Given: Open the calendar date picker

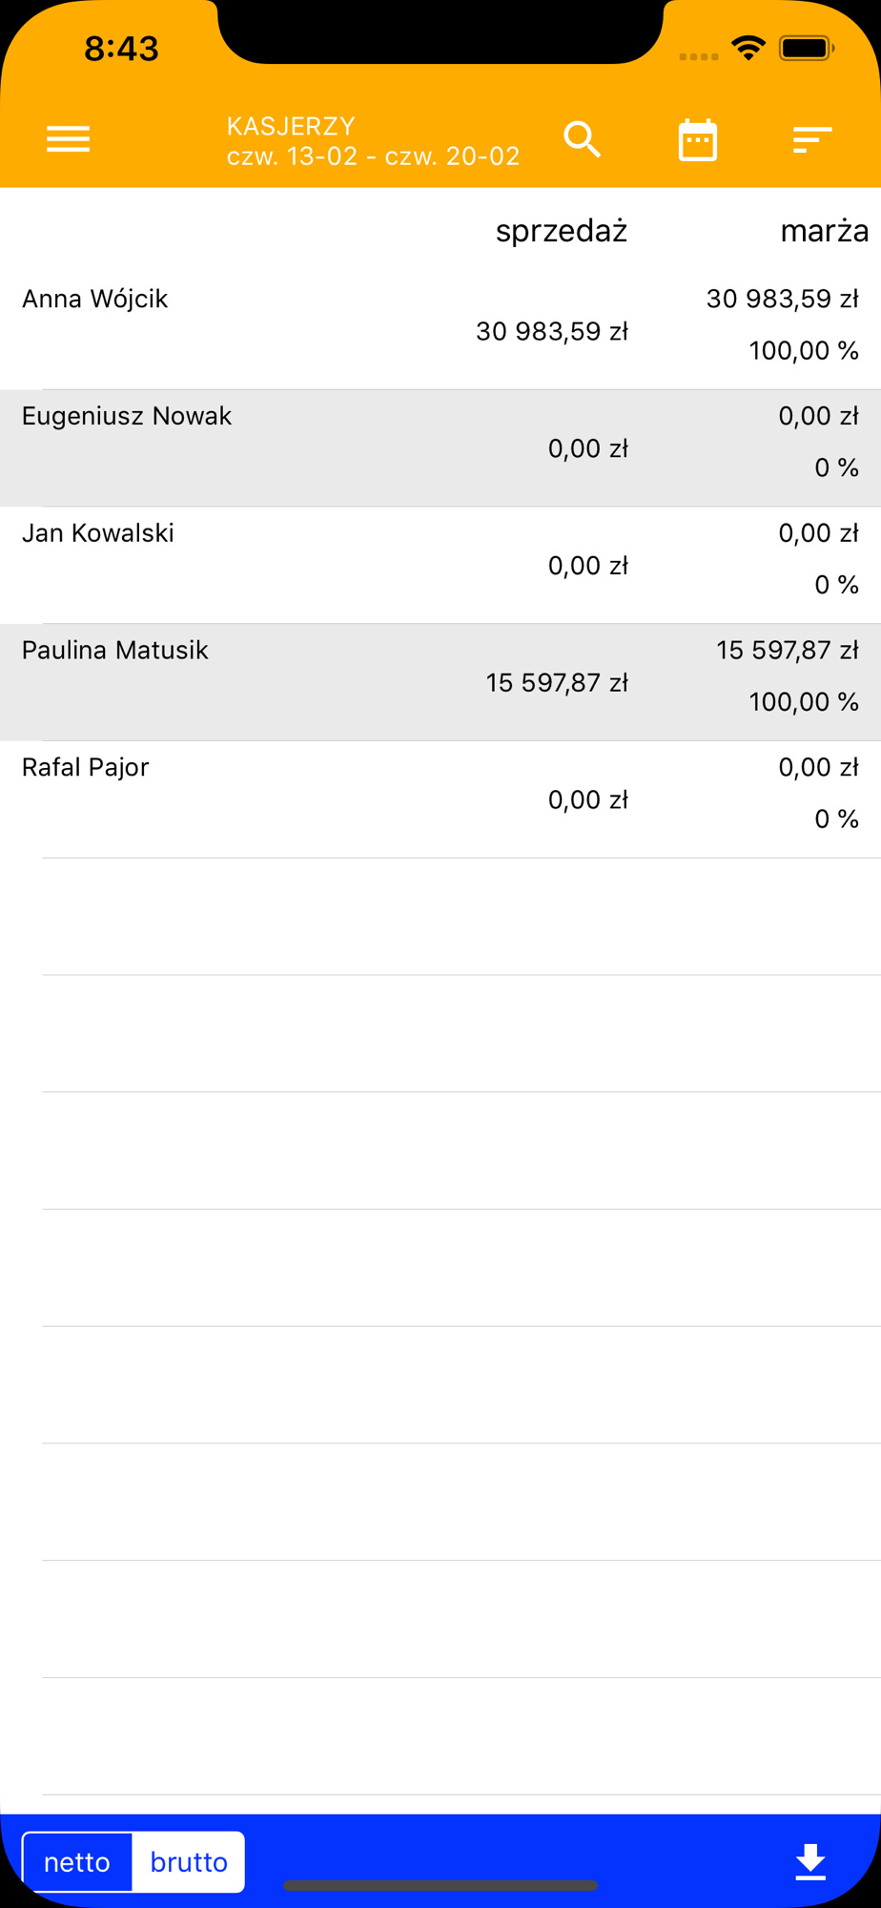Looking at the screenshot, I should click(x=697, y=140).
